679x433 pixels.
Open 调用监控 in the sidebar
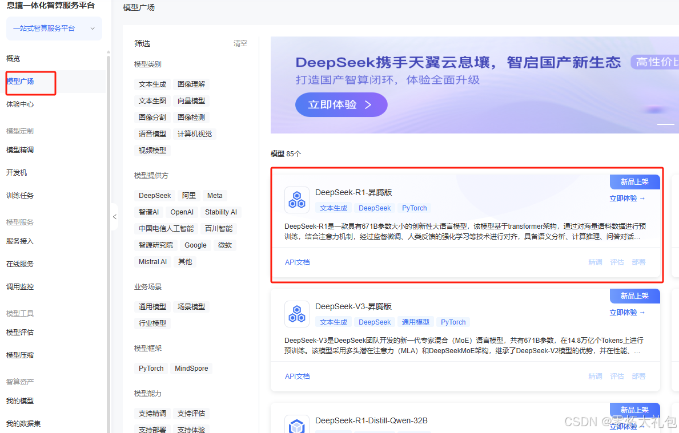pos(20,287)
